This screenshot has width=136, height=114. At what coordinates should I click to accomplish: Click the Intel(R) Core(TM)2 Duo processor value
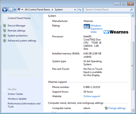[x=92, y=43]
